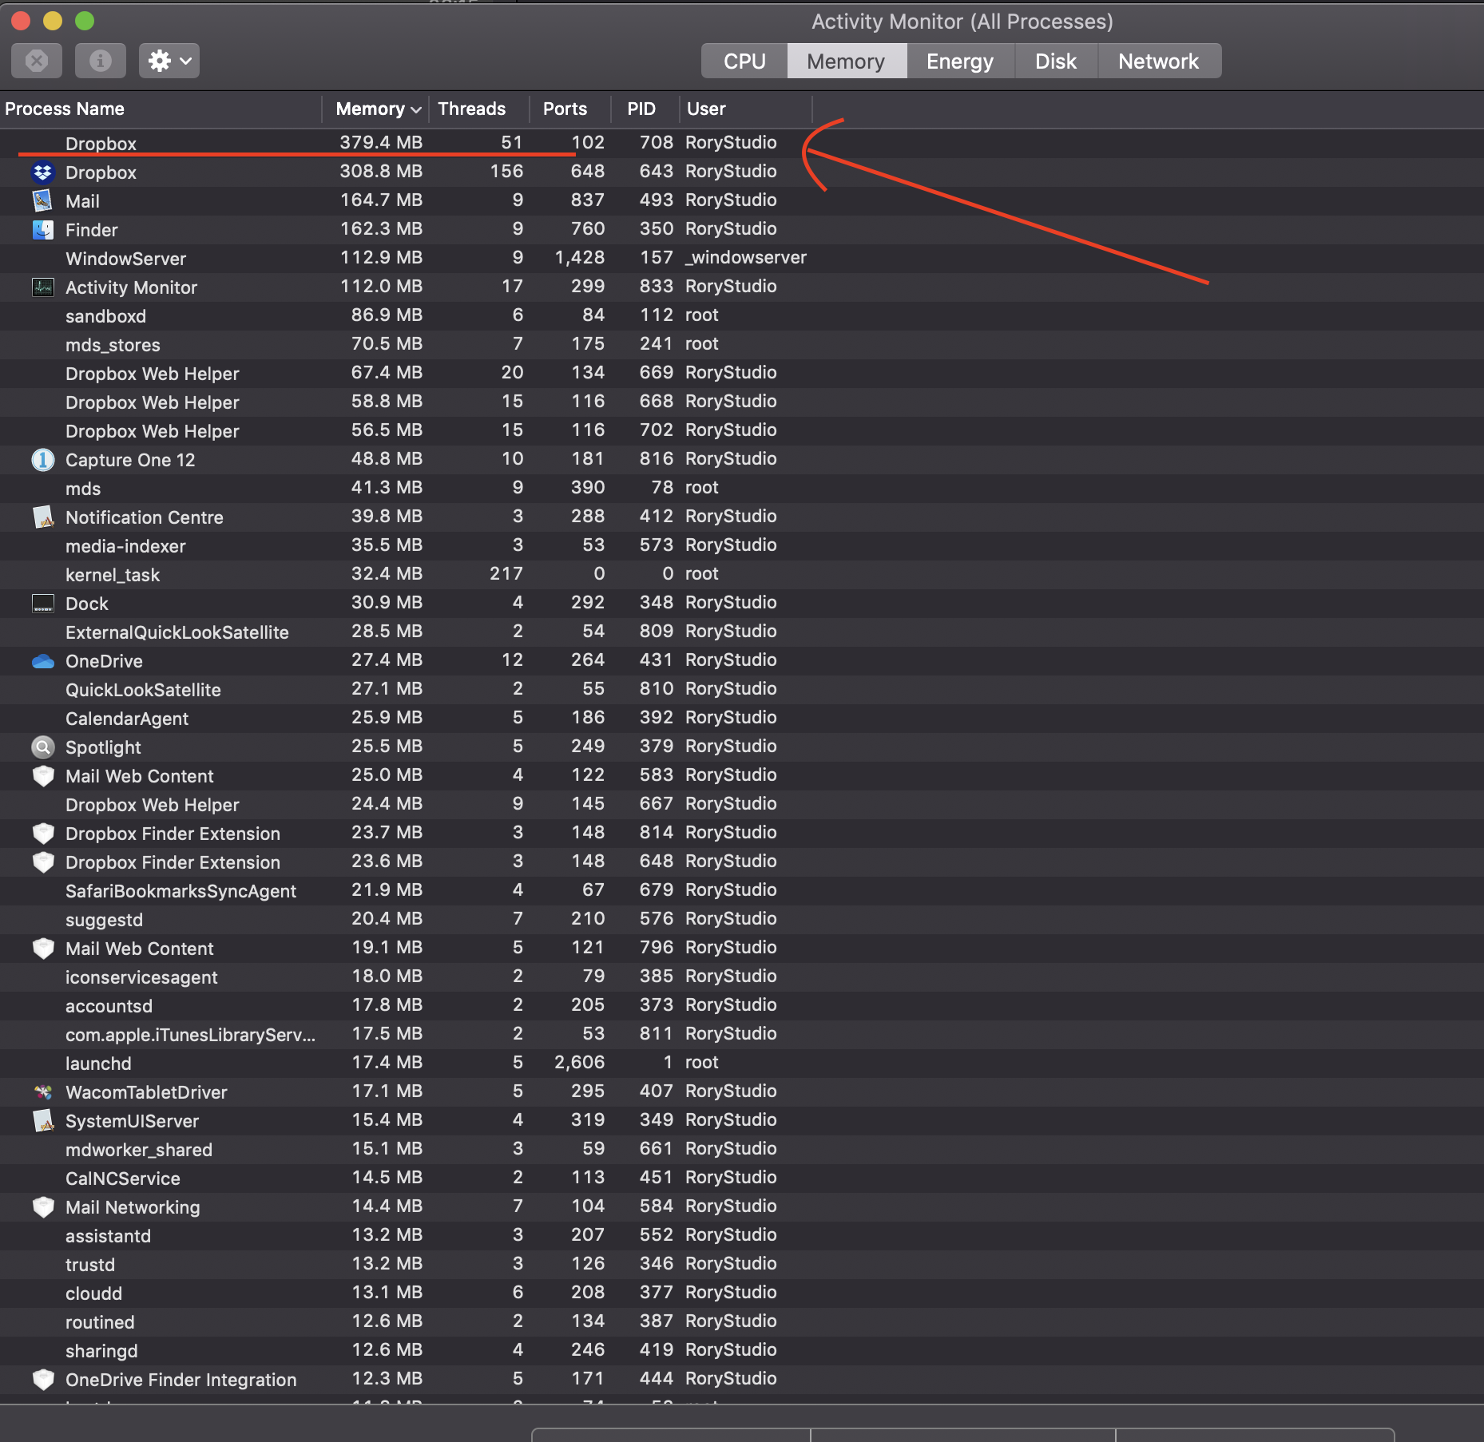
Task: Select the accountsd process row
Action: coord(742,1005)
